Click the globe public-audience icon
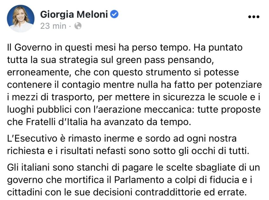The height and width of the screenshot is (200, 269). (x=78, y=26)
